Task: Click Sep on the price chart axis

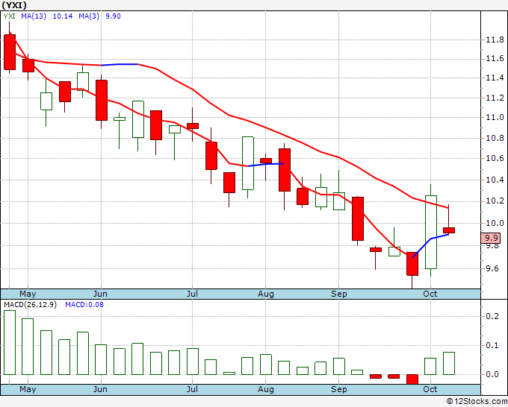Action: 339,294
